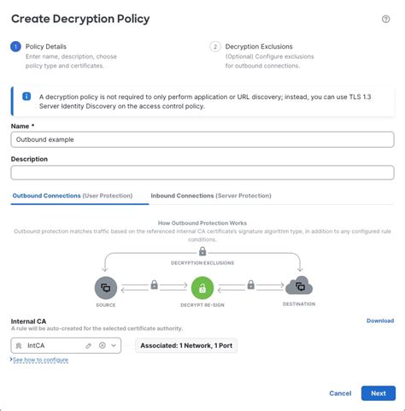Expand the Internal CA dropdown chevron
The image size is (405, 411).
(x=114, y=345)
